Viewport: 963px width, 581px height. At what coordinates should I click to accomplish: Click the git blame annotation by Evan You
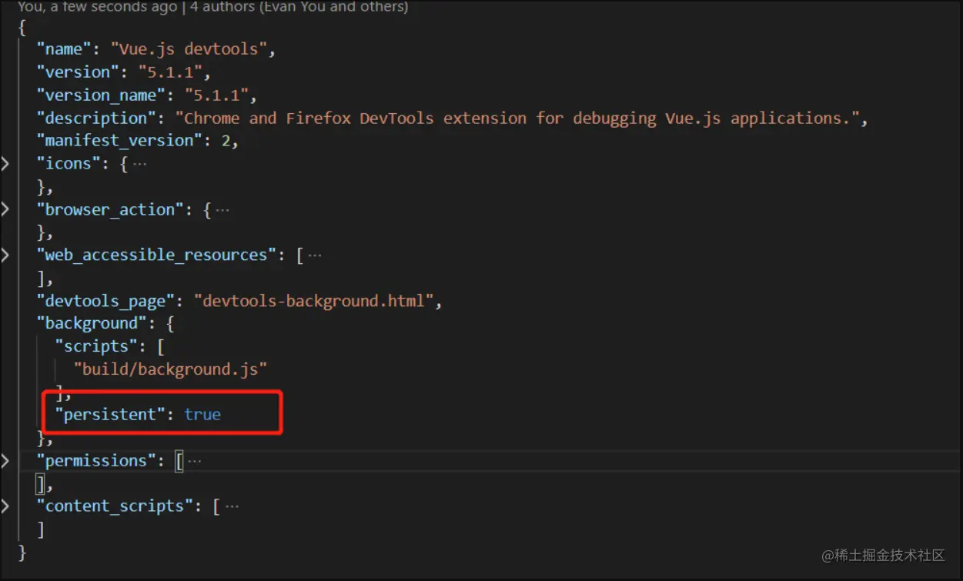coord(213,7)
